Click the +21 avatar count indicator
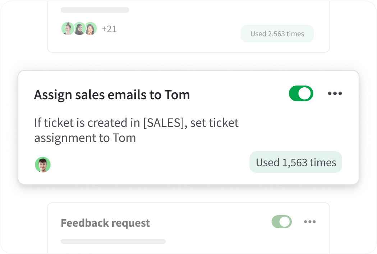The height and width of the screenshot is (254, 377). pyautogui.click(x=109, y=28)
